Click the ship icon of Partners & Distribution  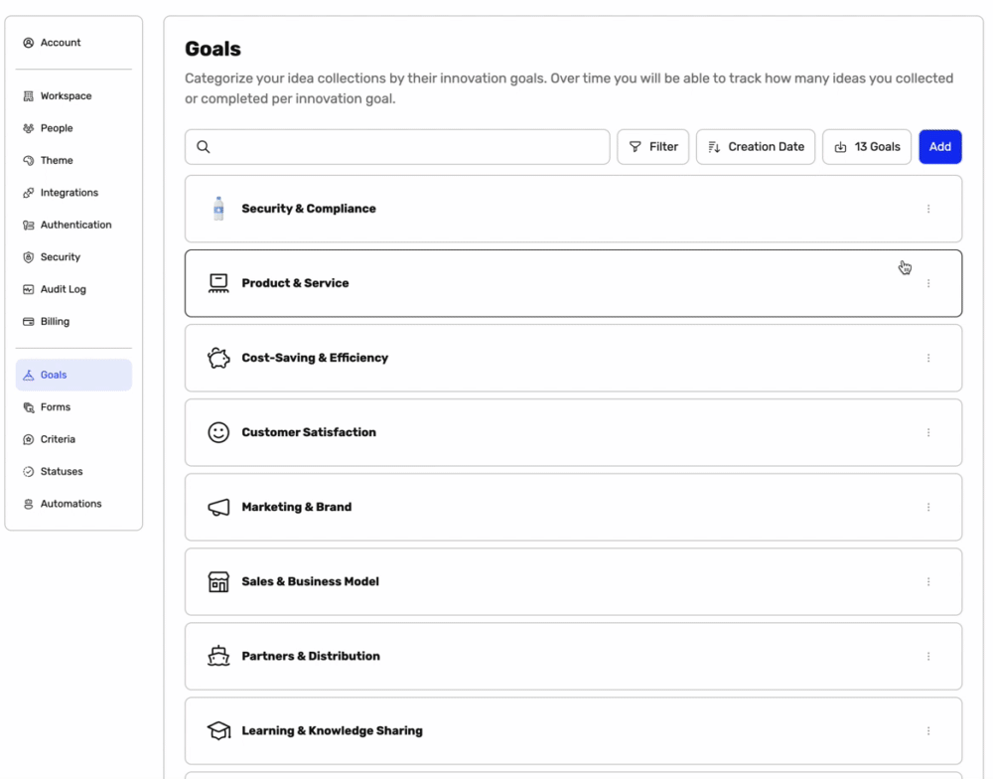[218, 656]
